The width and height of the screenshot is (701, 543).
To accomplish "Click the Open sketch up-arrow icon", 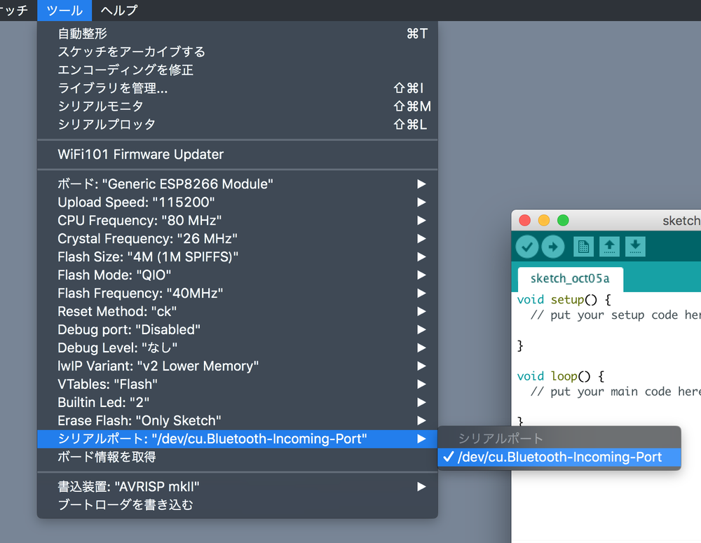I will pos(609,247).
